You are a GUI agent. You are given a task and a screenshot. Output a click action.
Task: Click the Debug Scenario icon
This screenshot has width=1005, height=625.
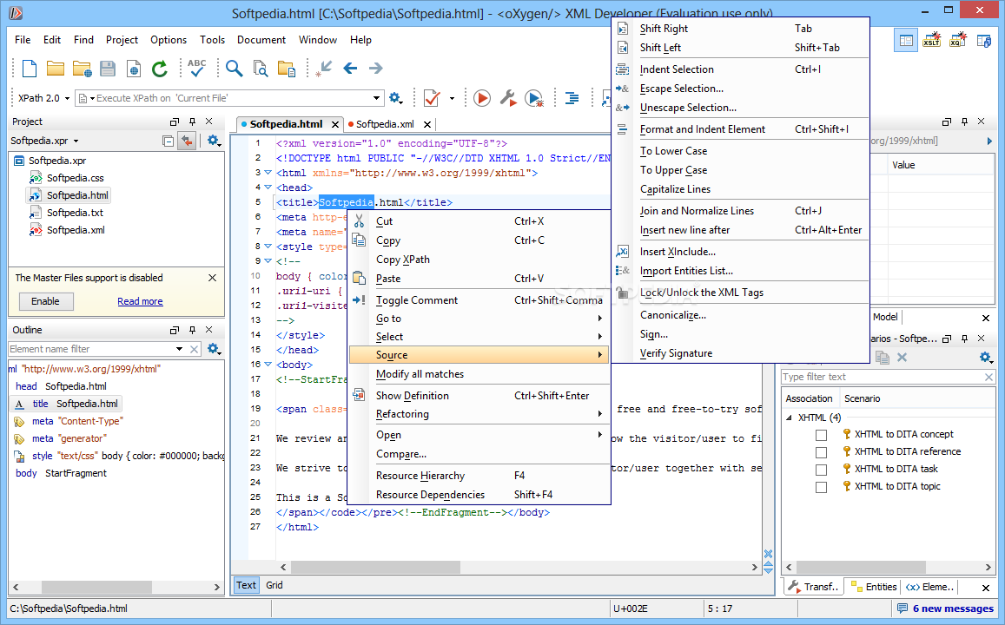(x=534, y=98)
